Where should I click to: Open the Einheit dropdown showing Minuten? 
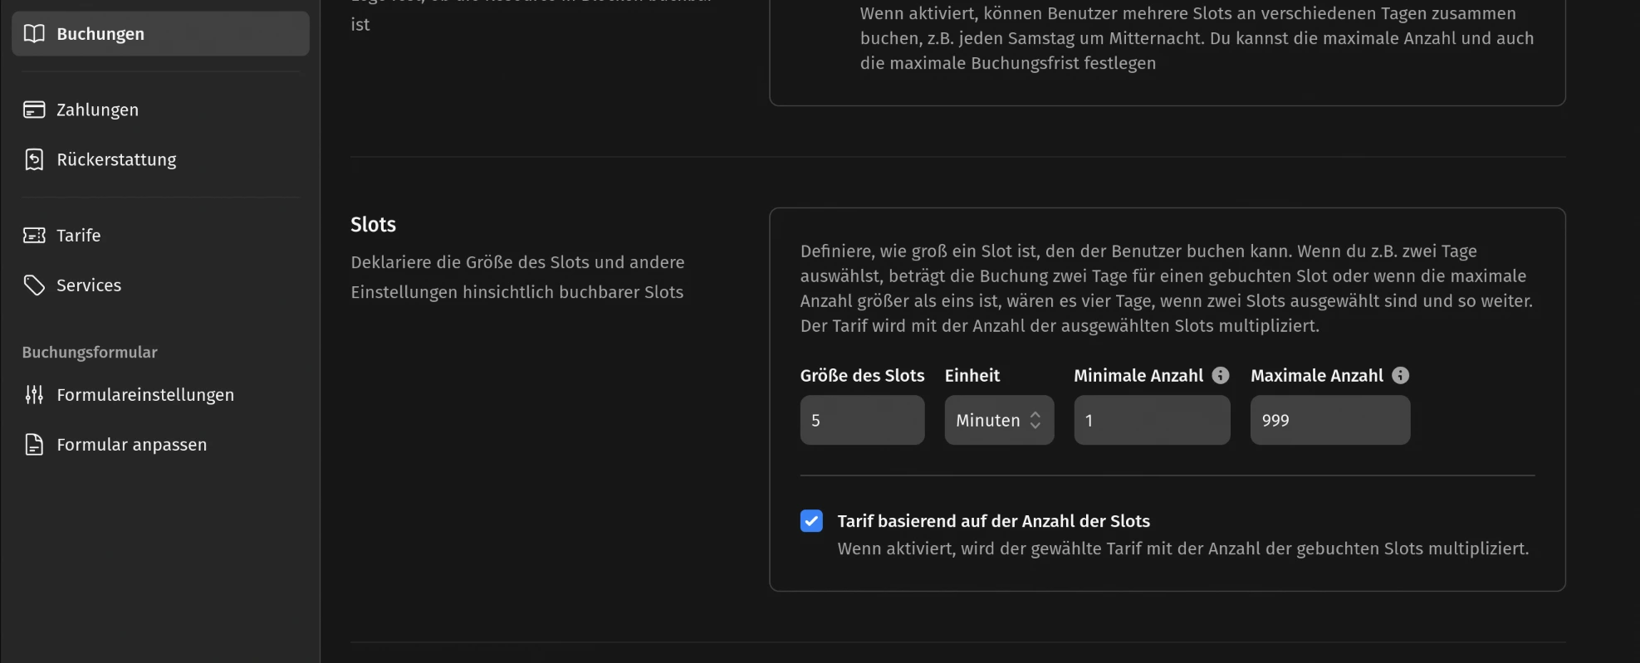tap(999, 420)
